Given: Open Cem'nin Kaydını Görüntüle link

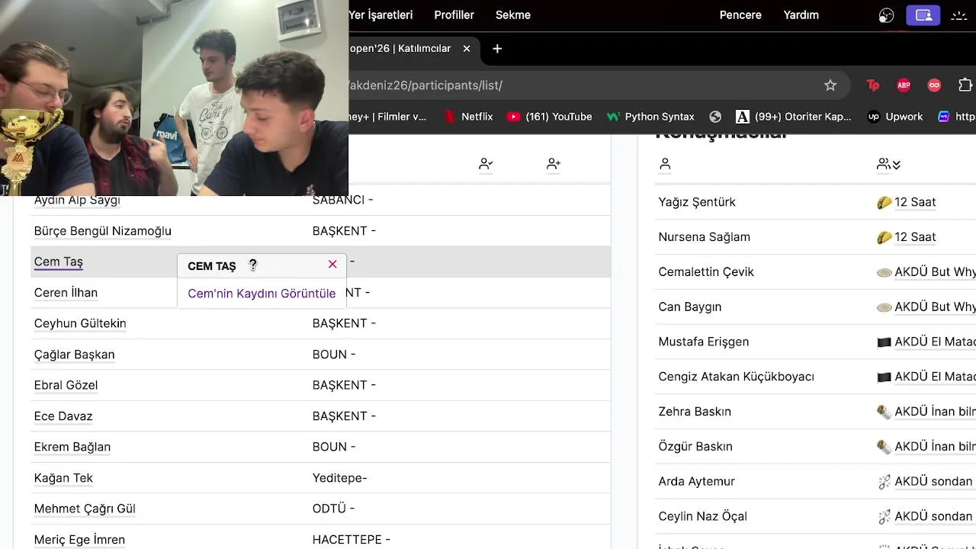Looking at the screenshot, I should tap(262, 293).
